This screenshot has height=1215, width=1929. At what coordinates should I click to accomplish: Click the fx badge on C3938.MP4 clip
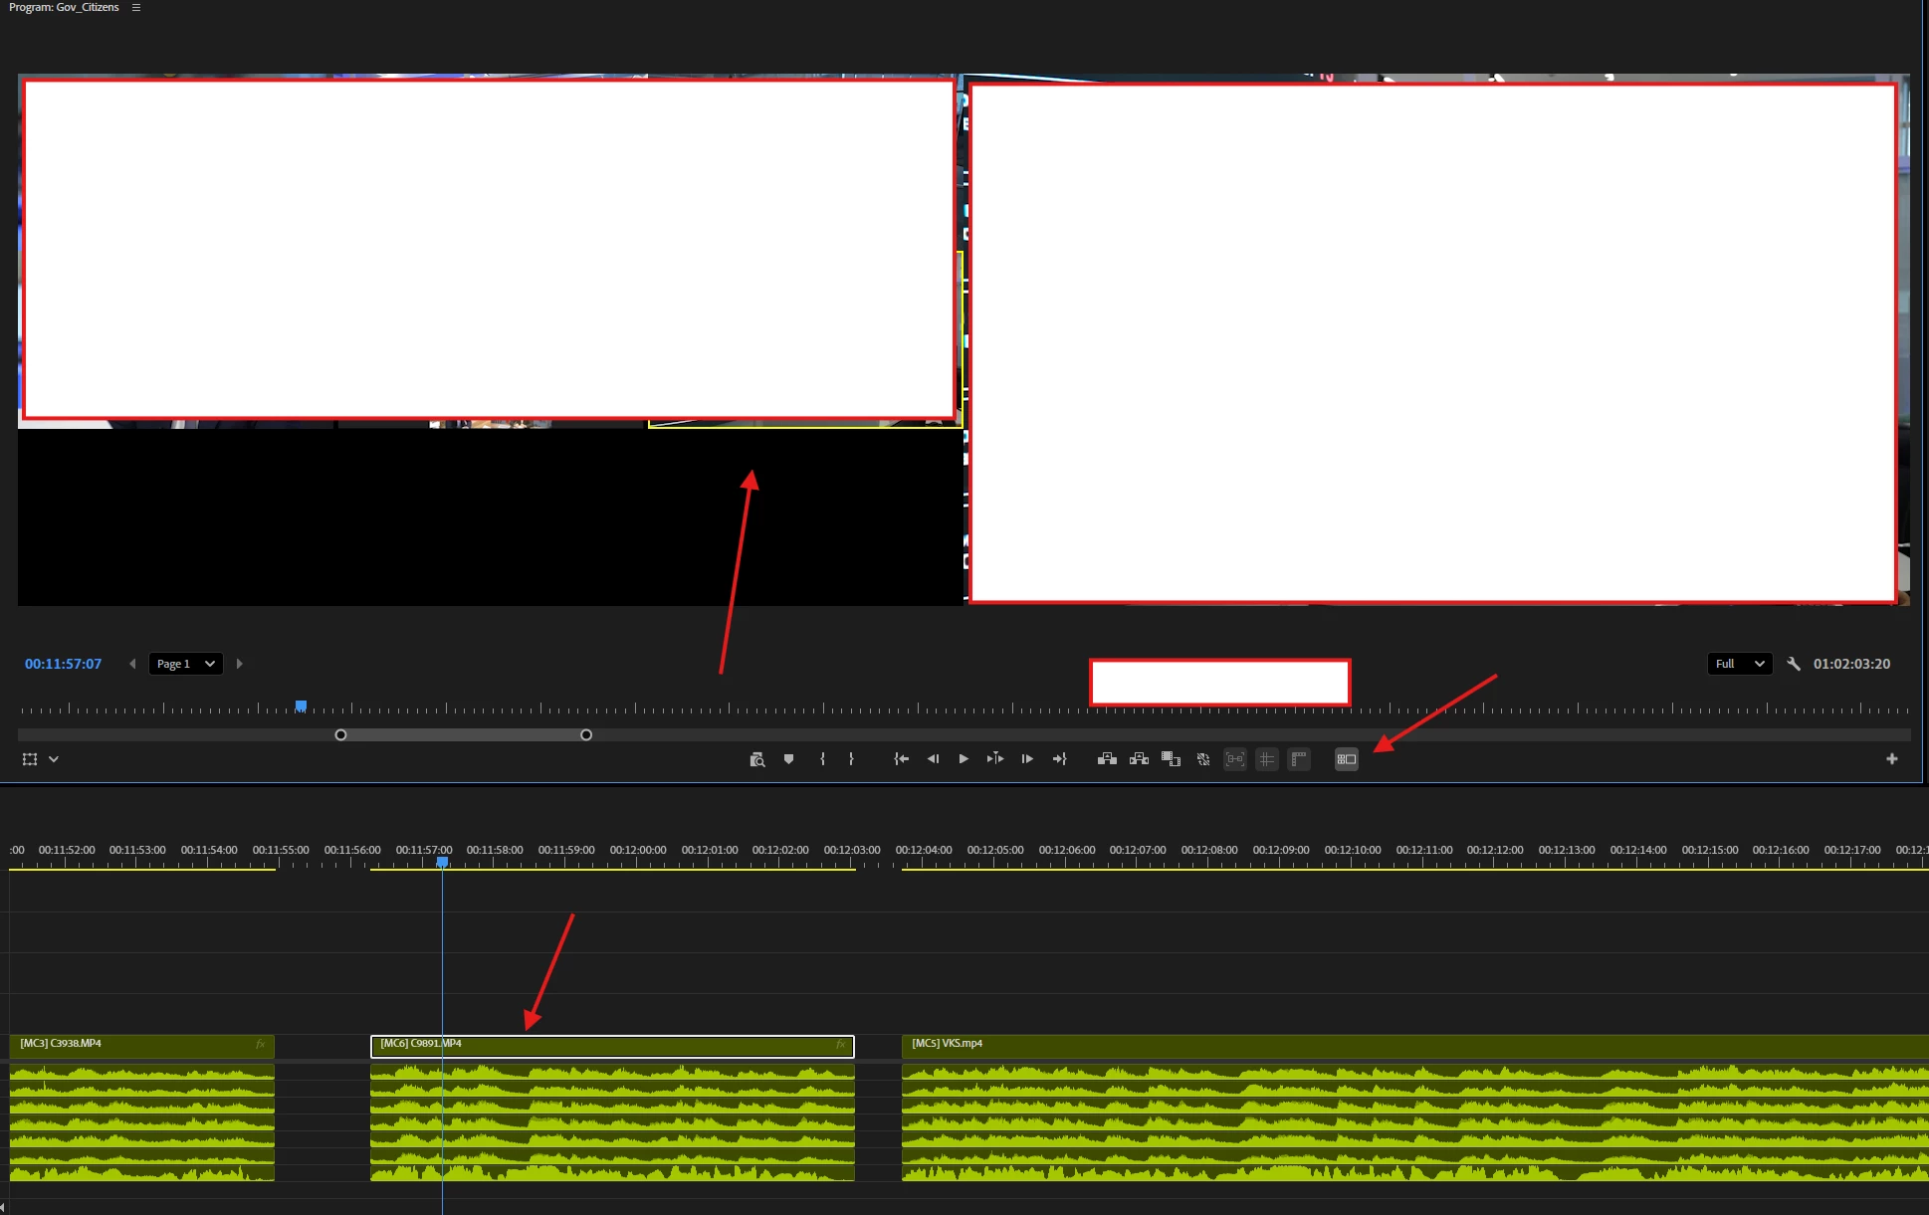(260, 1044)
